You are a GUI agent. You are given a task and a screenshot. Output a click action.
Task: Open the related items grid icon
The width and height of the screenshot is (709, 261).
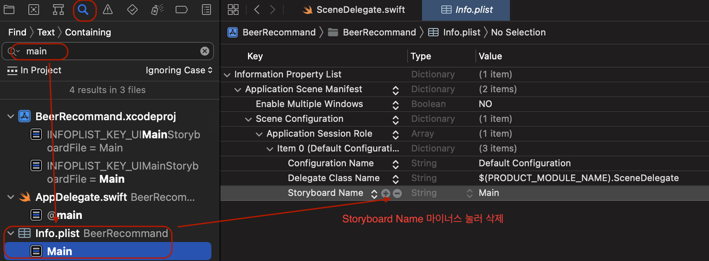(x=233, y=9)
